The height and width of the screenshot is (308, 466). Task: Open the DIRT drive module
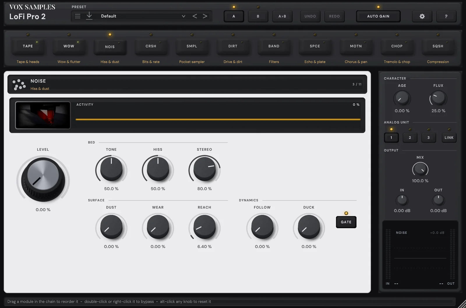point(233,47)
